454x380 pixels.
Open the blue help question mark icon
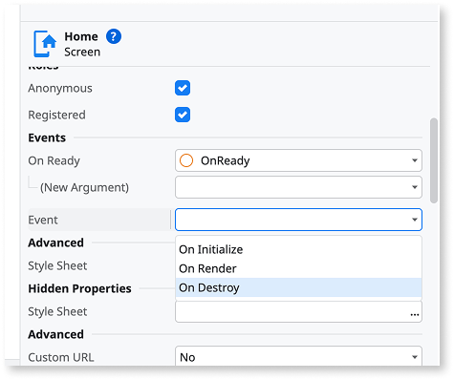(x=114, y=36)
